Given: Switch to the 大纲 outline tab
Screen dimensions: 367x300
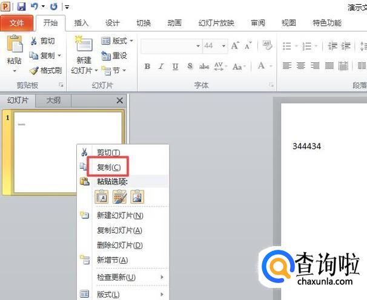Looking at the screenshot, I should click(53, 100).
